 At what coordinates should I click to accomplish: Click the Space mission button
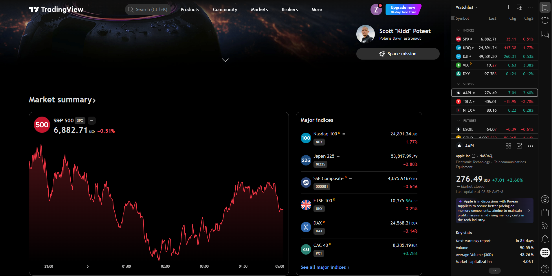pyautogui.click(x=398, y=54)
